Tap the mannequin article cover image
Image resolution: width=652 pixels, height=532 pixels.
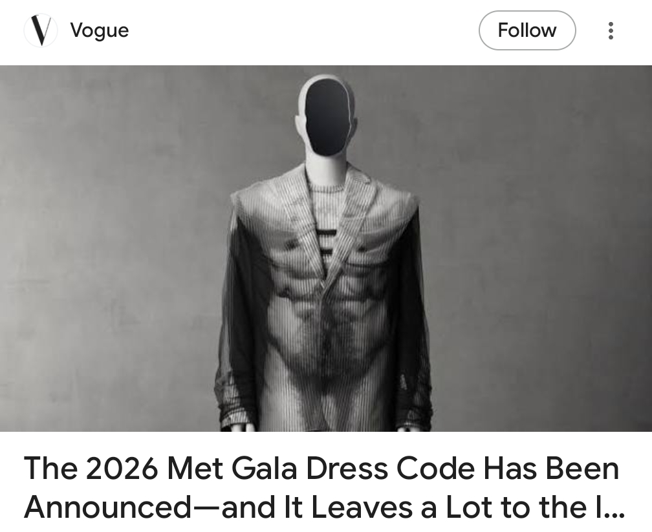point(326,248)
